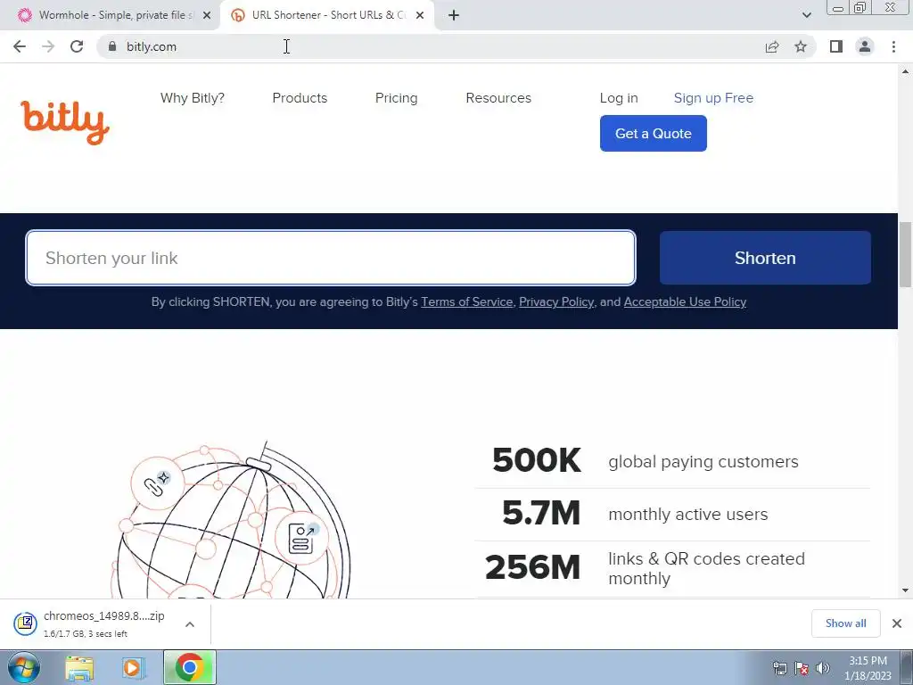913x685 pixels.
Task: Open the tab search dropdown arrow
Action: [x=806, y=15]
